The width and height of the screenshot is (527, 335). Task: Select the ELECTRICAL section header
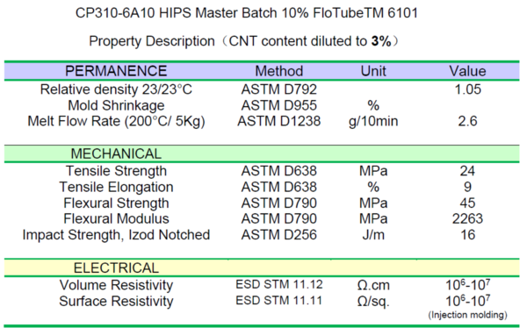pos(116,267)
